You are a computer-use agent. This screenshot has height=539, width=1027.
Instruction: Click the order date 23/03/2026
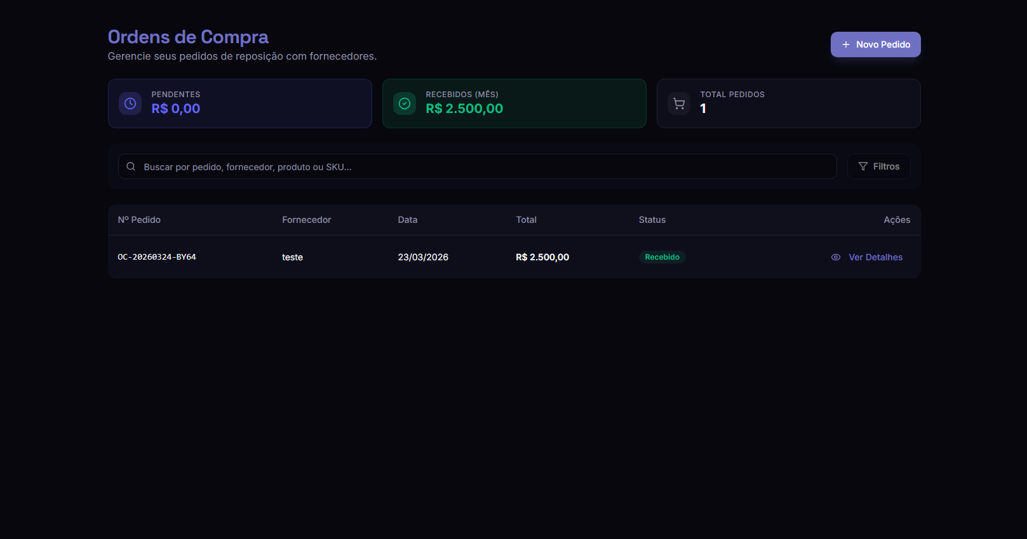click(x=423, y=257)
